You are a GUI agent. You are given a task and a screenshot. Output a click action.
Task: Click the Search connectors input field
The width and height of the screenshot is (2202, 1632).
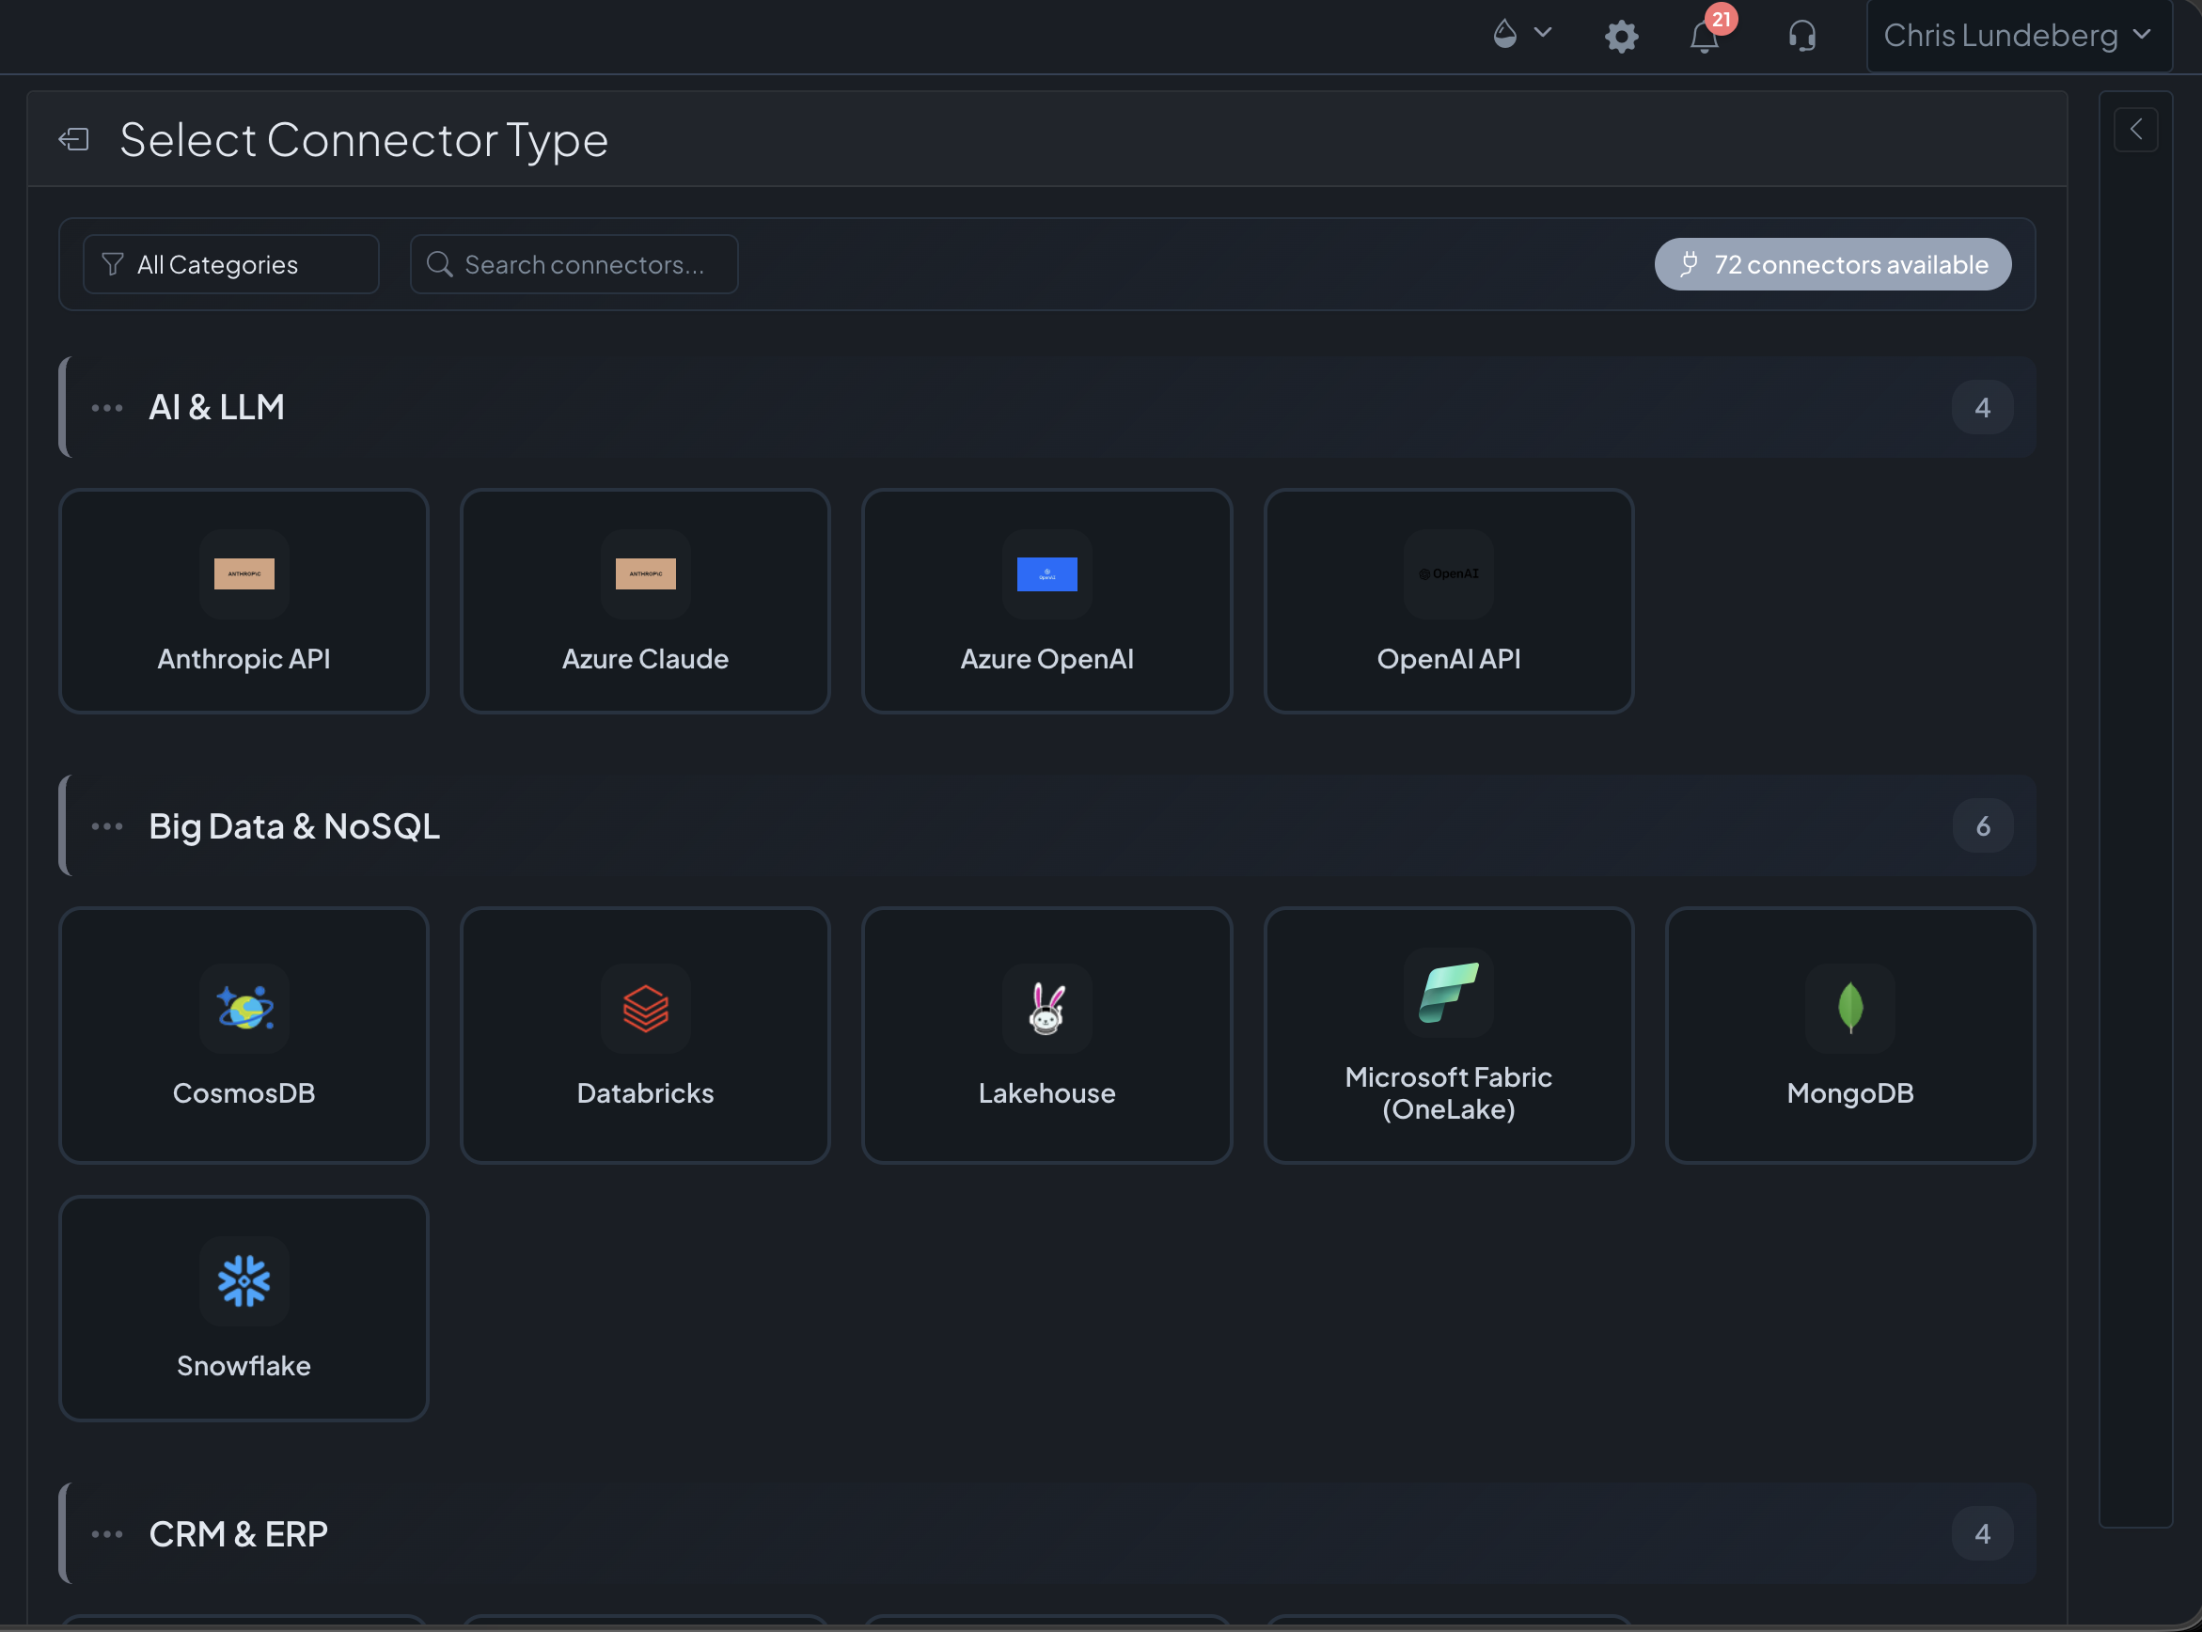tap(574, 264)
